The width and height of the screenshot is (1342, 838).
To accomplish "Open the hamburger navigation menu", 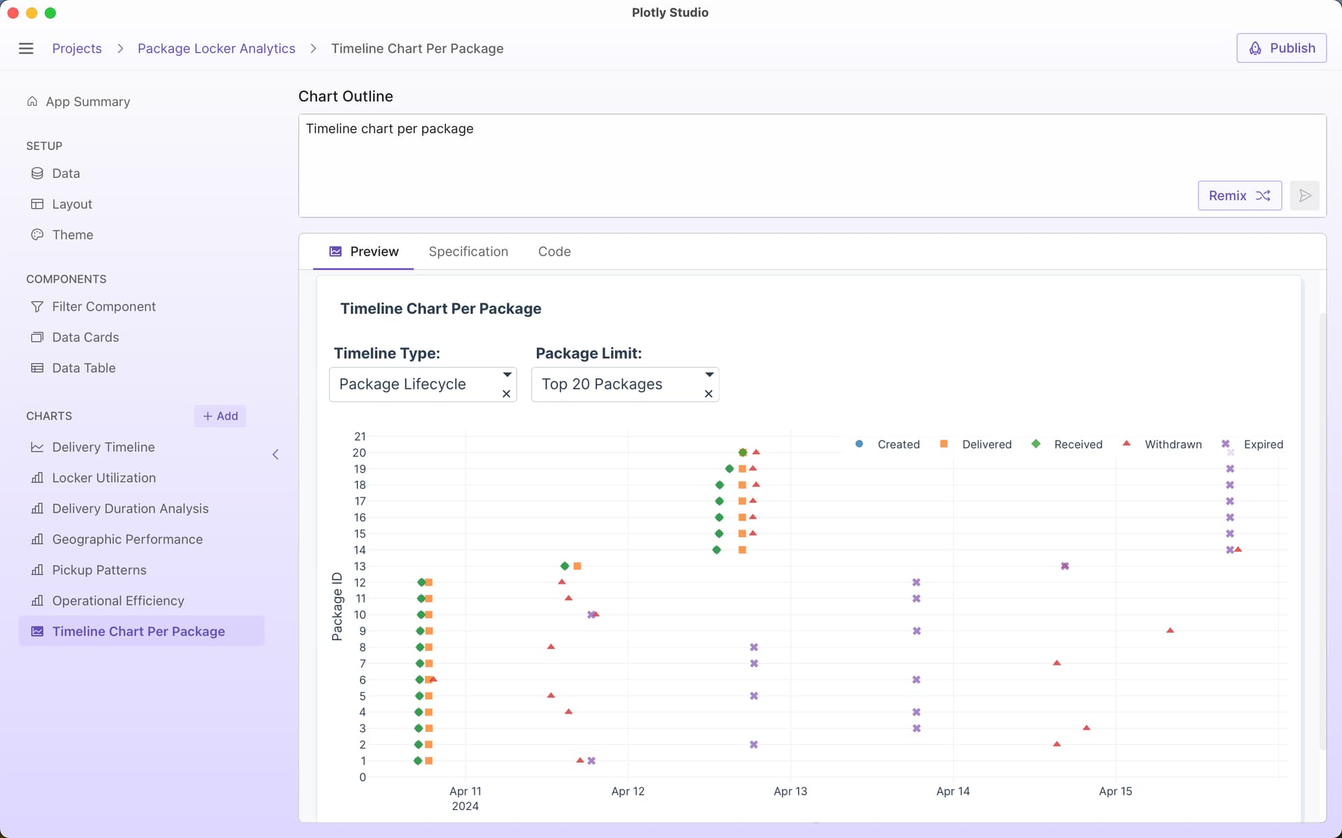I will (x=26, y=48).
